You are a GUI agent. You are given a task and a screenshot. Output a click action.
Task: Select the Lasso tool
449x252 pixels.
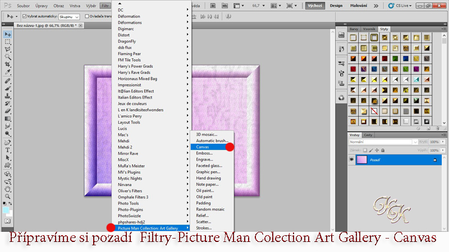click(8, 49)
